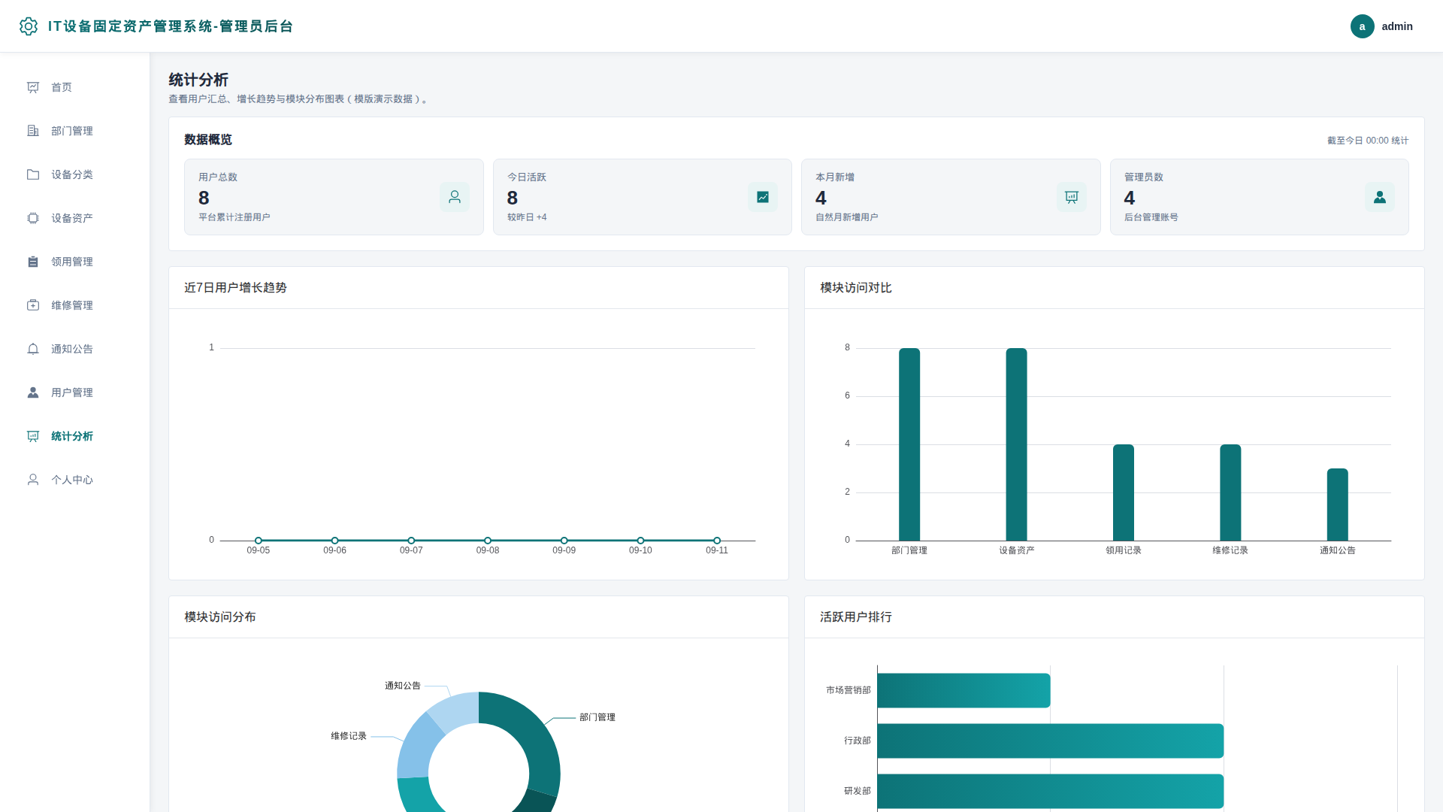
Task: Click the 09-08 data point on trend line
Action: (x=488, y=541)
